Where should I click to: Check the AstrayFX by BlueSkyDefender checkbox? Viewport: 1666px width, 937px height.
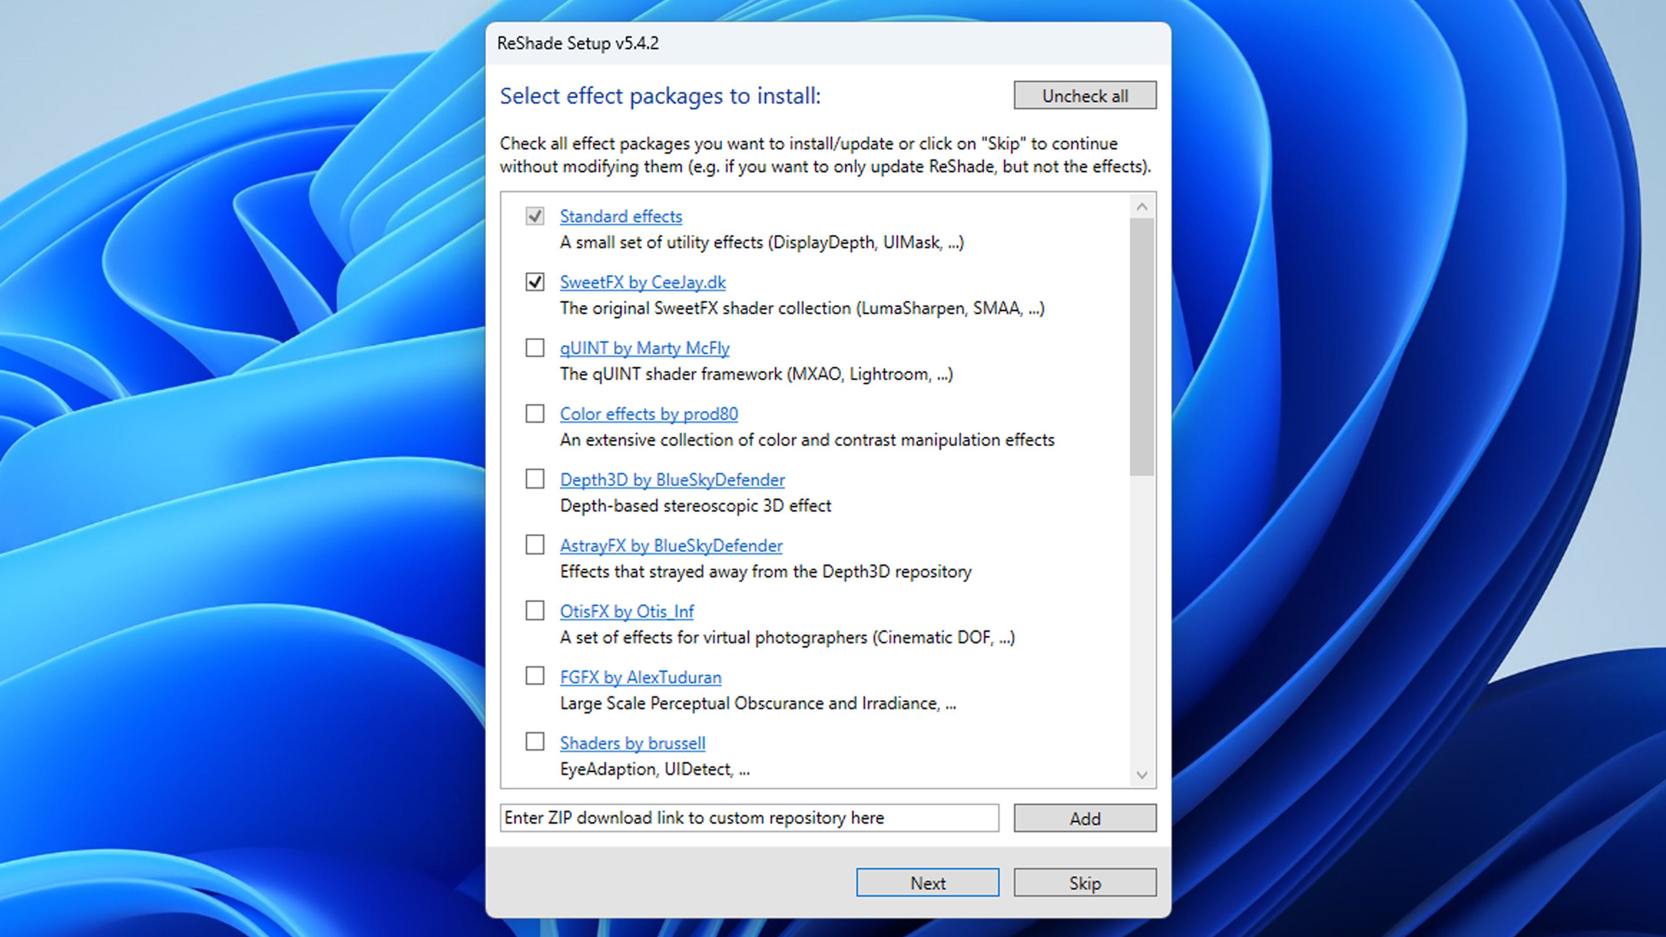click(535, 545)
